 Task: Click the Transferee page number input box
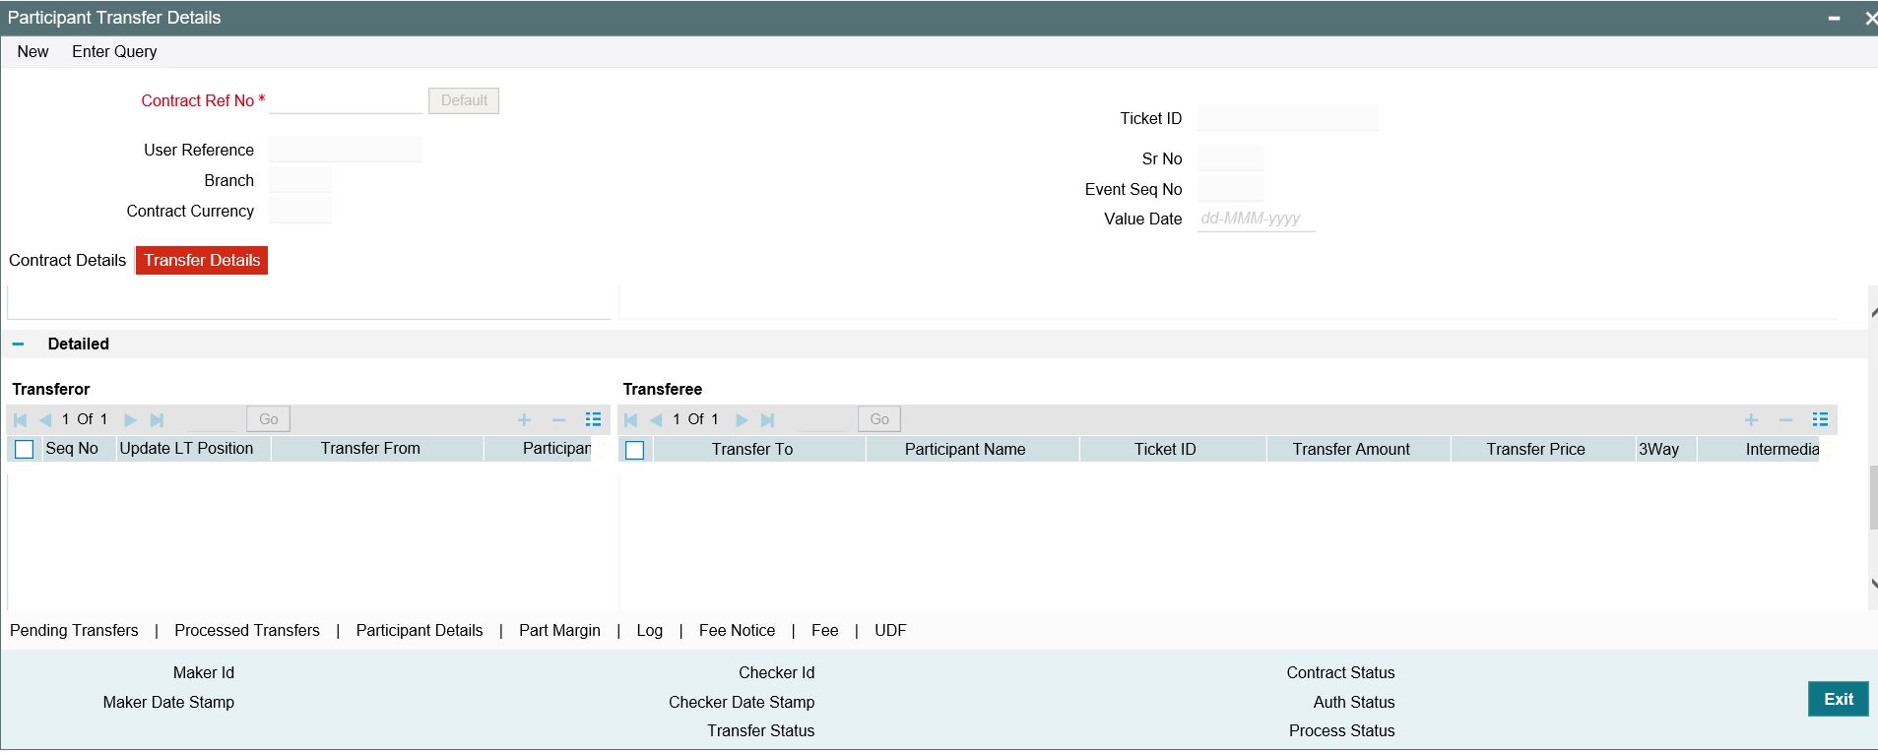click(x=824, y=419)
